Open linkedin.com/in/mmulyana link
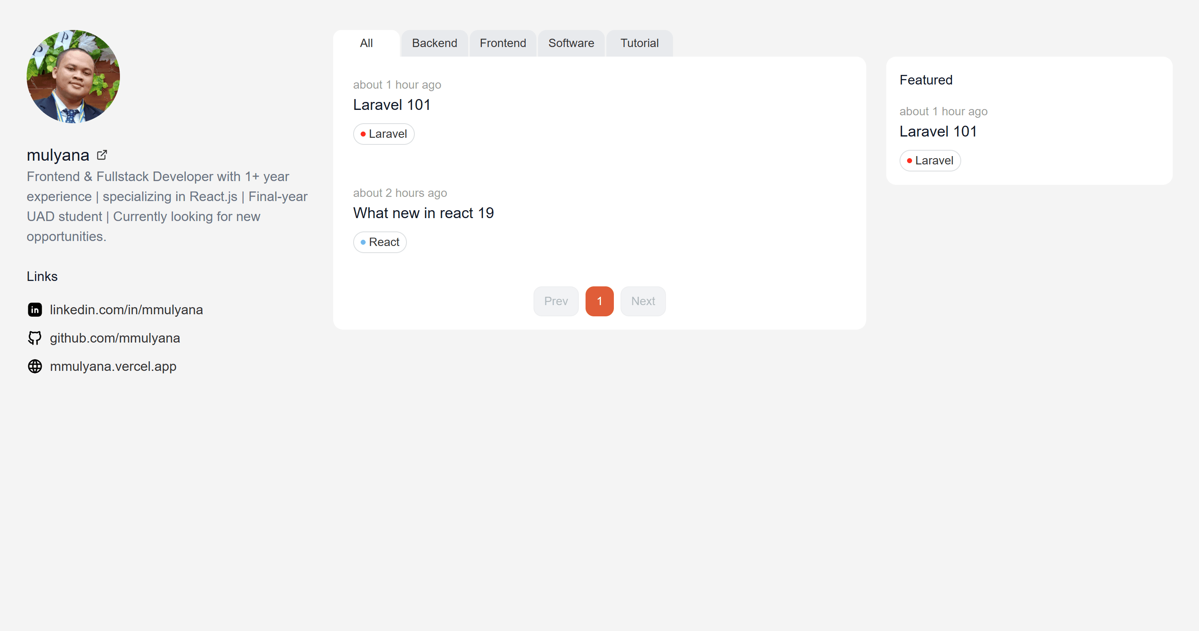Image resolution: width=1199 pixels, height=631 pixels. point(126,310)
